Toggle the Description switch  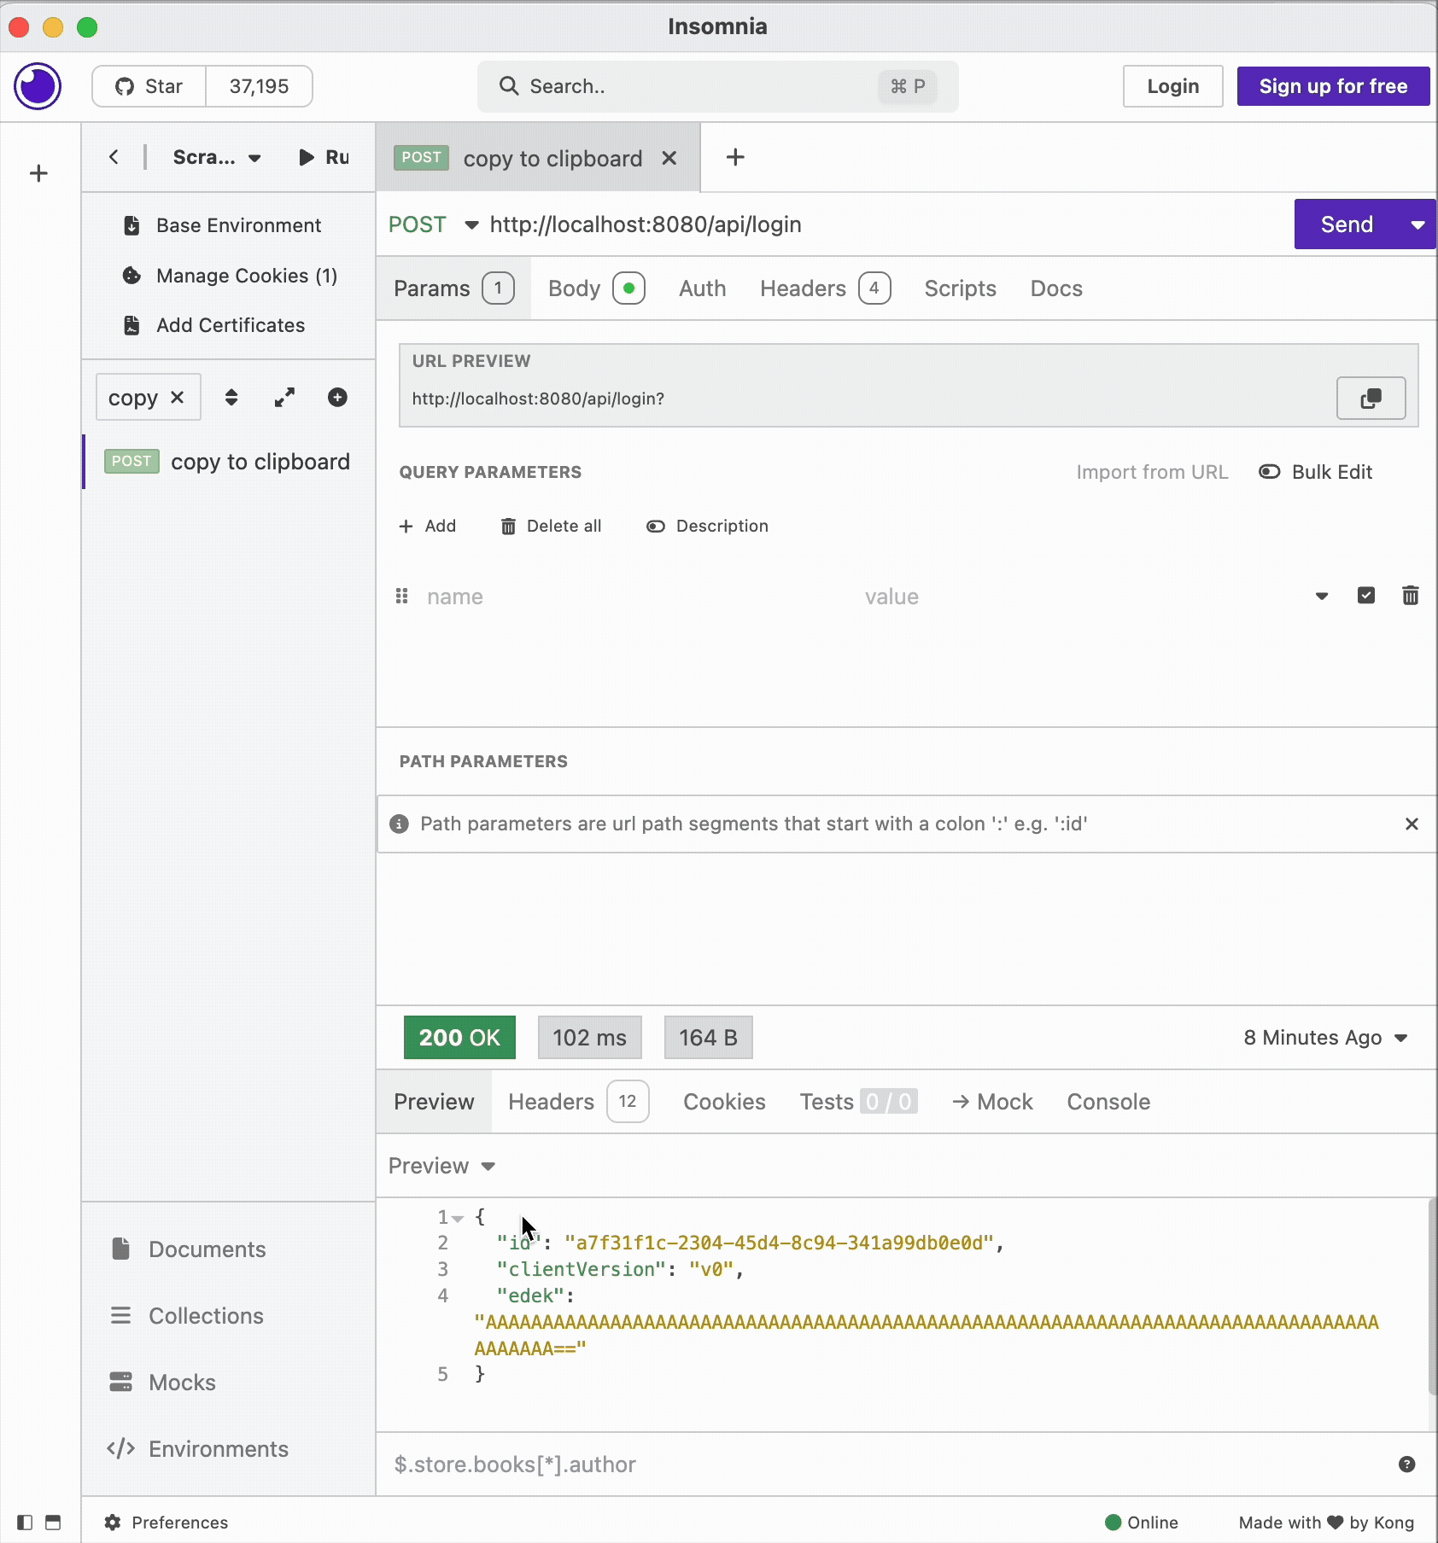pyautogui.click(x=707, y=526)
